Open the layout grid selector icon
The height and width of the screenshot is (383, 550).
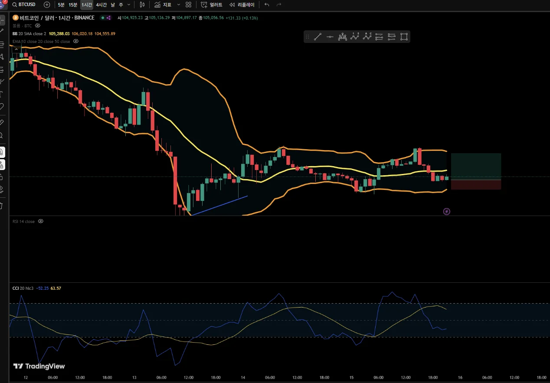188,5
